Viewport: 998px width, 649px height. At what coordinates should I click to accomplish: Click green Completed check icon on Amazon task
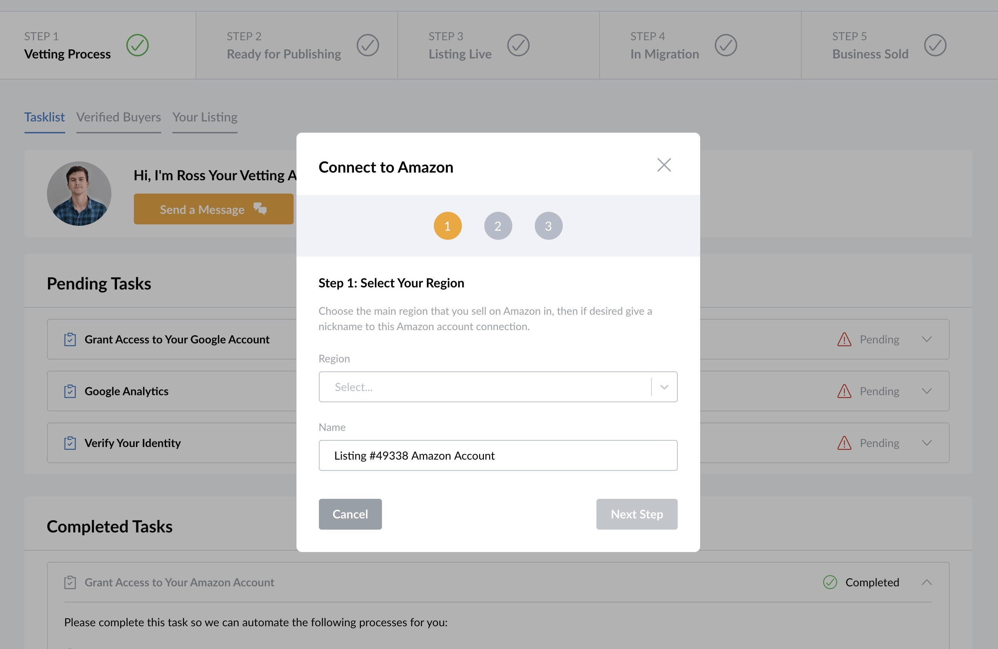(830, 582)
